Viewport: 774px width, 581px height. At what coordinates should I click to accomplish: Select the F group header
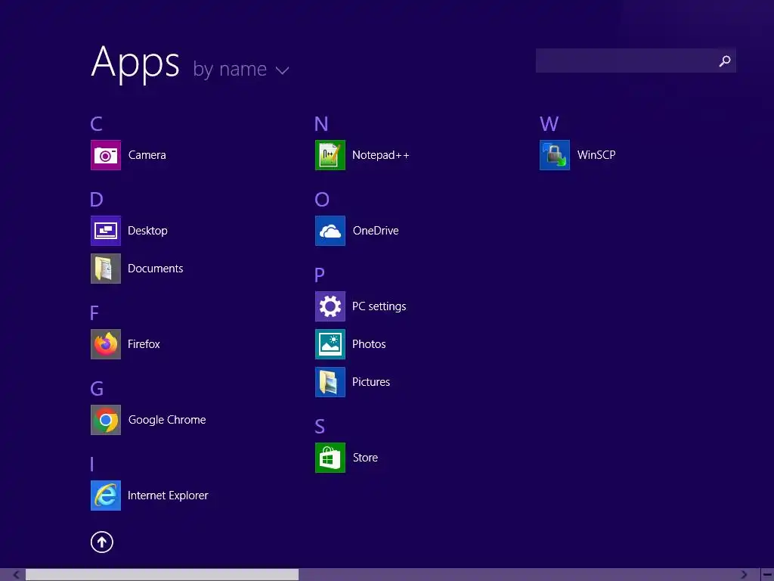pyautogui.click(x=94, y=312)
